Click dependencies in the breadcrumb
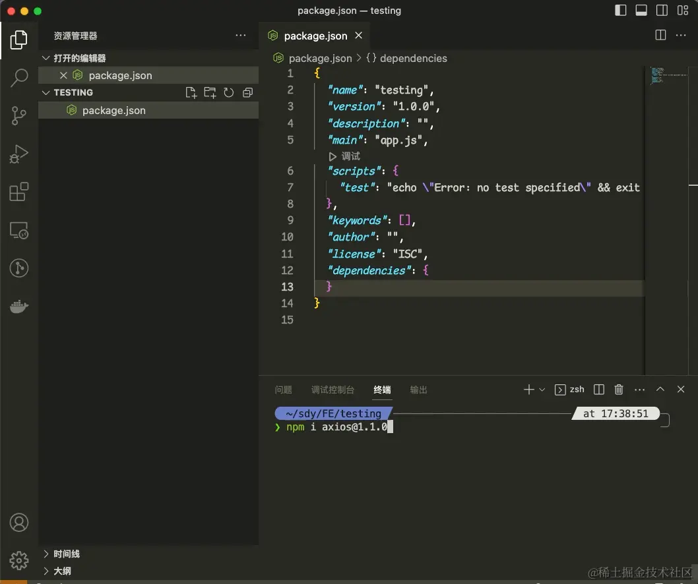This screenshot has width=698, height=584. coord(414,58)
